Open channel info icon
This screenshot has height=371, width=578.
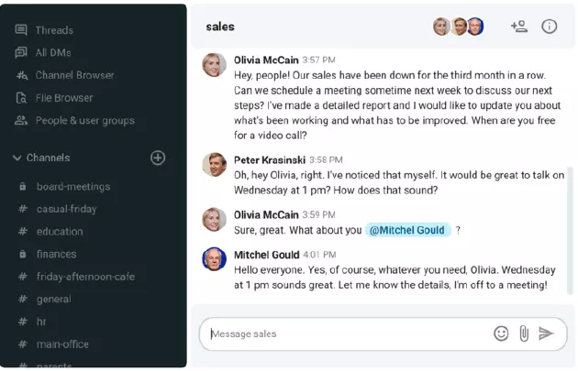pos(550,27)
